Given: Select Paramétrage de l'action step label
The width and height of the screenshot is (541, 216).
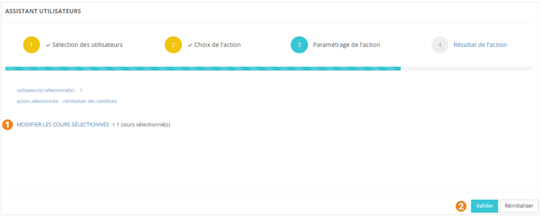Looking at the screenshot, I should 346,45.
